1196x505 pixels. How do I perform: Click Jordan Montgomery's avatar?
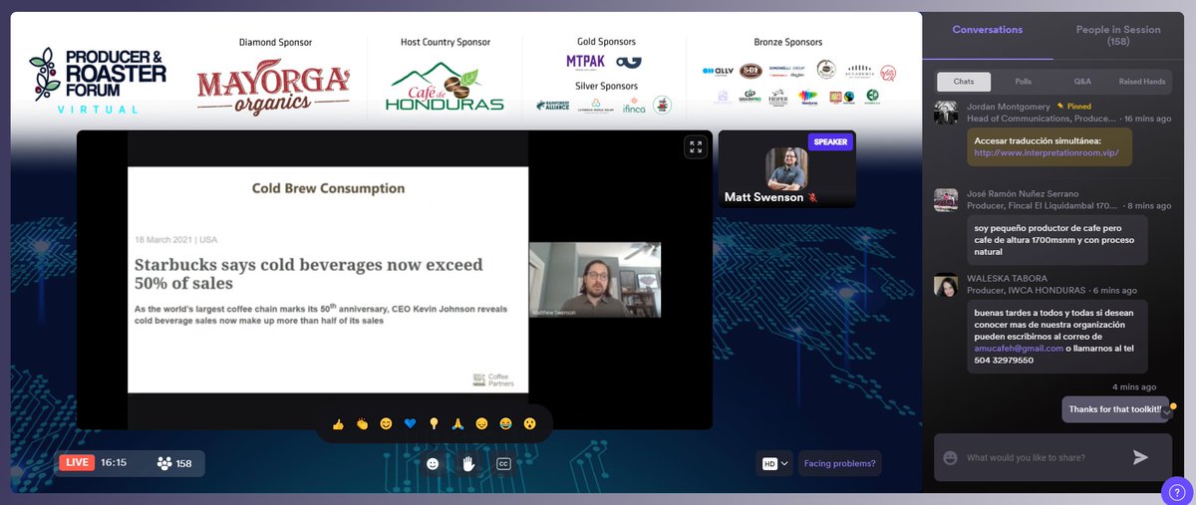pyautogui.click(x=946, y=113)
